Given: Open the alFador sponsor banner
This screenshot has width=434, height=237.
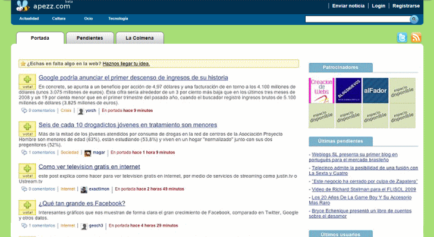Looking at the screenshot, I should pos(375,91).
